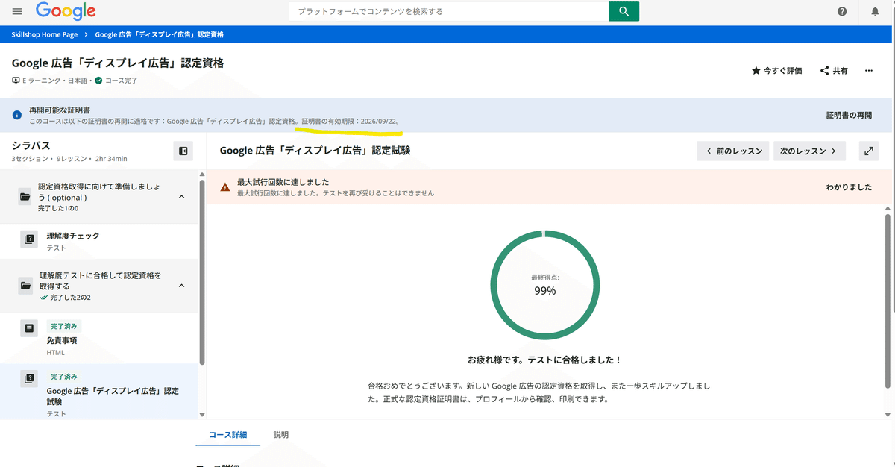Viewport: 895px width, 467px height.
Task: Open the search by clicking the green magnifier
Action: pos(624,12)
